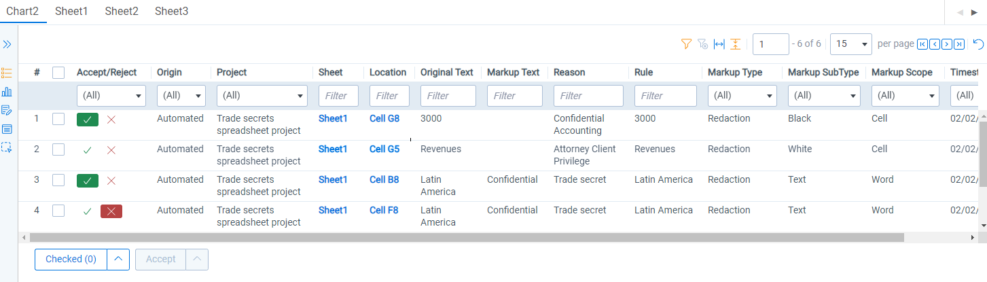Reject markup in row 2 (Cell G5)
This screenshot has height=282, width=987.
(x=111, y=150)
